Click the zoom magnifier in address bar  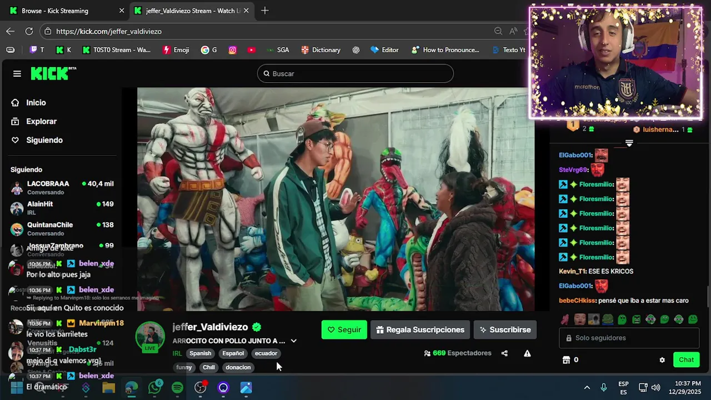498,31
